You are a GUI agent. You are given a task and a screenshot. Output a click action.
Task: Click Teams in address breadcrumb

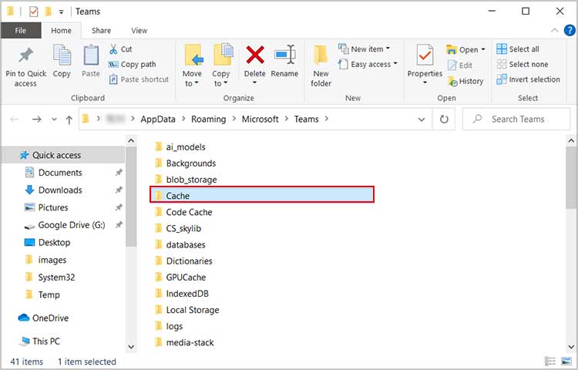point(306,119)
